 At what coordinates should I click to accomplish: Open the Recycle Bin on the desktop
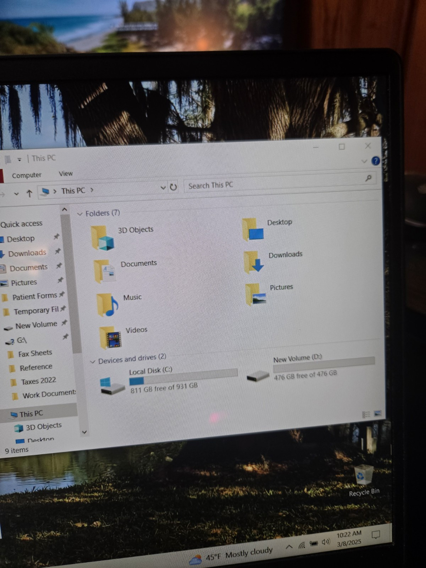pos(364,480)
